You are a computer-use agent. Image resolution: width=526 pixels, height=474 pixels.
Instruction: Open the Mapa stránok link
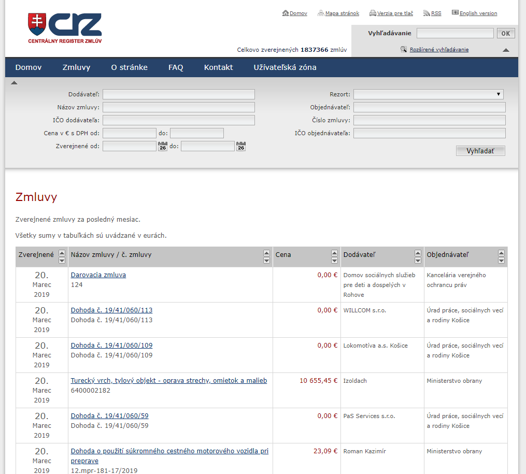point(342,13)
